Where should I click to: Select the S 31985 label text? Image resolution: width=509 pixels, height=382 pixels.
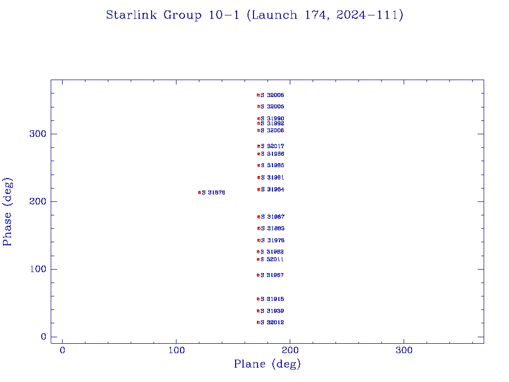[273, 165]
